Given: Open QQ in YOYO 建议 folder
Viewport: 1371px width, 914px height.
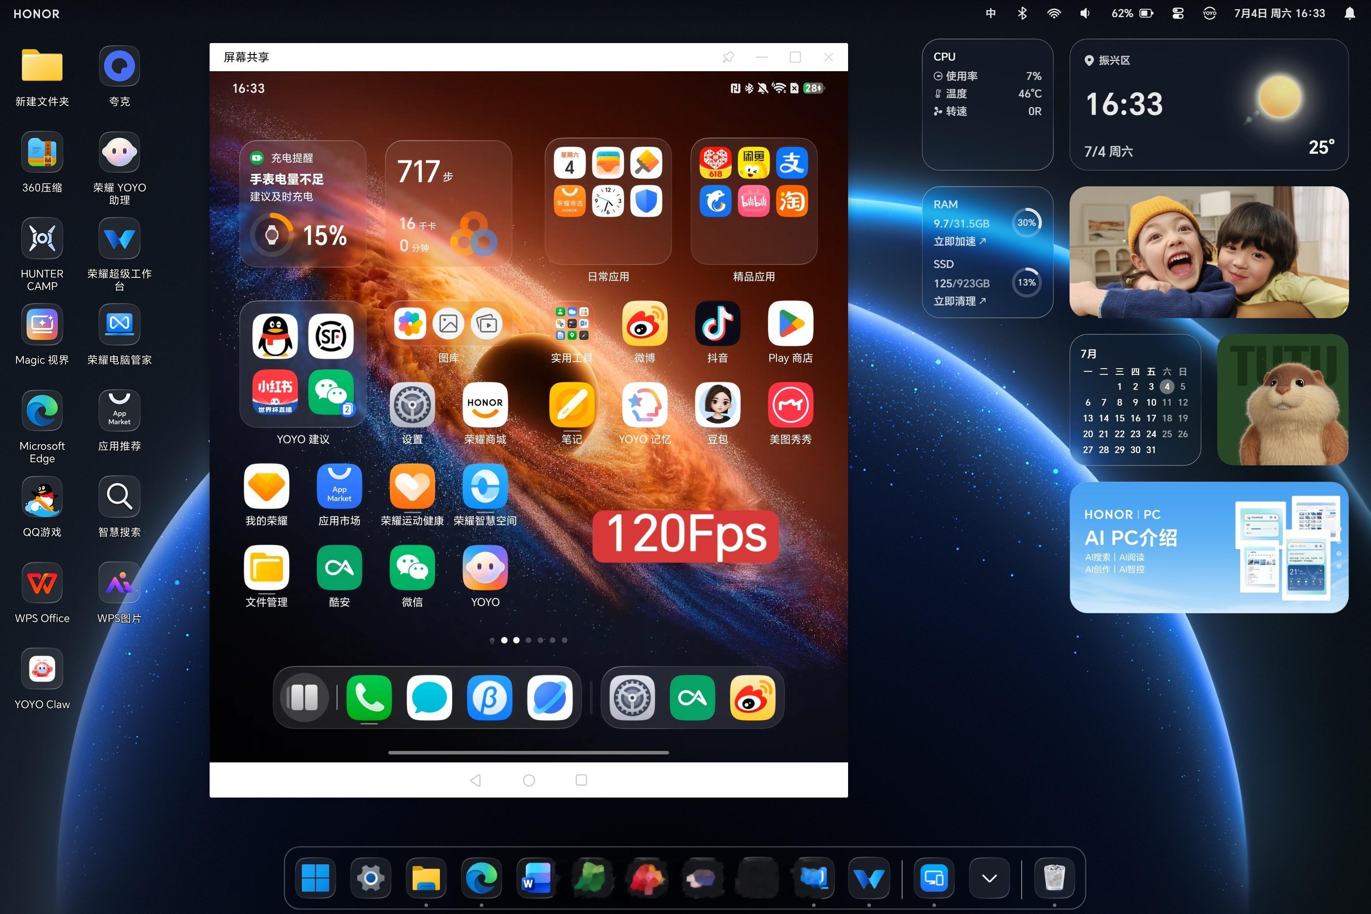Looking at the screenshot, I should (275, 336).
